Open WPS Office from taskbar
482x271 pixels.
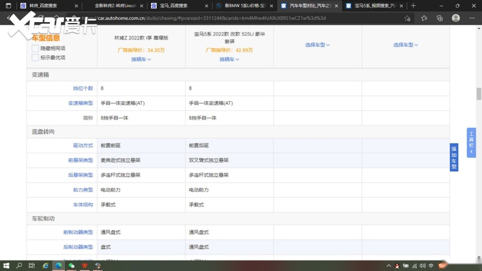click(84, 265)
